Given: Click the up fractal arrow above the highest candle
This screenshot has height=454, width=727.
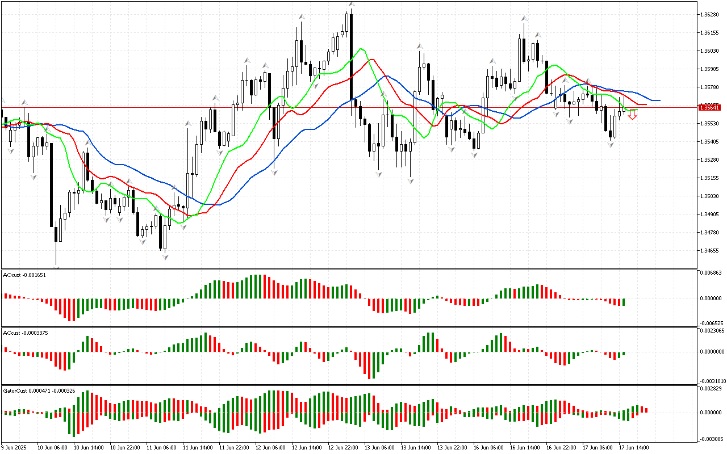Looking at the screenshot, I should coord(352,5).
